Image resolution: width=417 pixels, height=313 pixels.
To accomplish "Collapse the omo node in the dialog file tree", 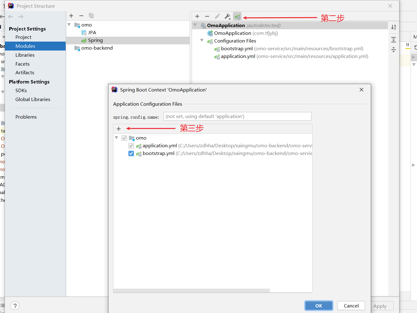I will pos(117,138).
